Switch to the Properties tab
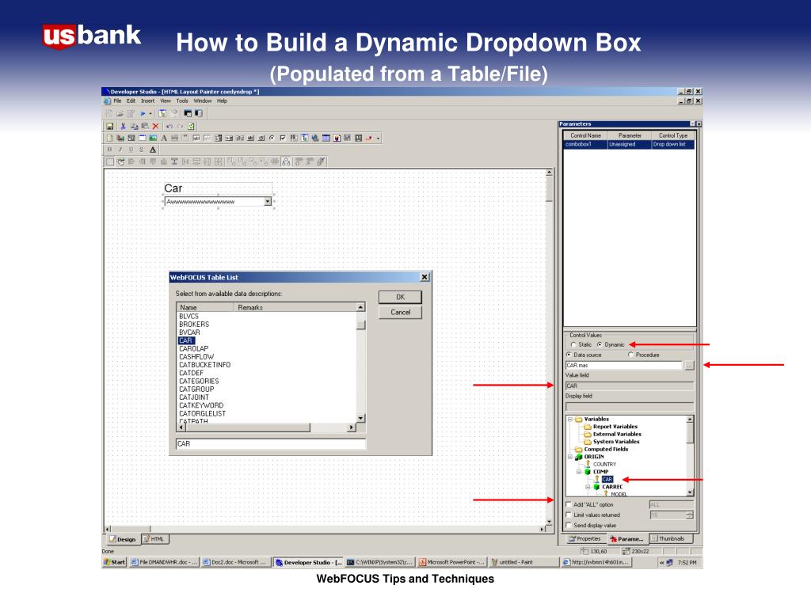The height and width of the screenshot is (608, 811). (584, 538)
